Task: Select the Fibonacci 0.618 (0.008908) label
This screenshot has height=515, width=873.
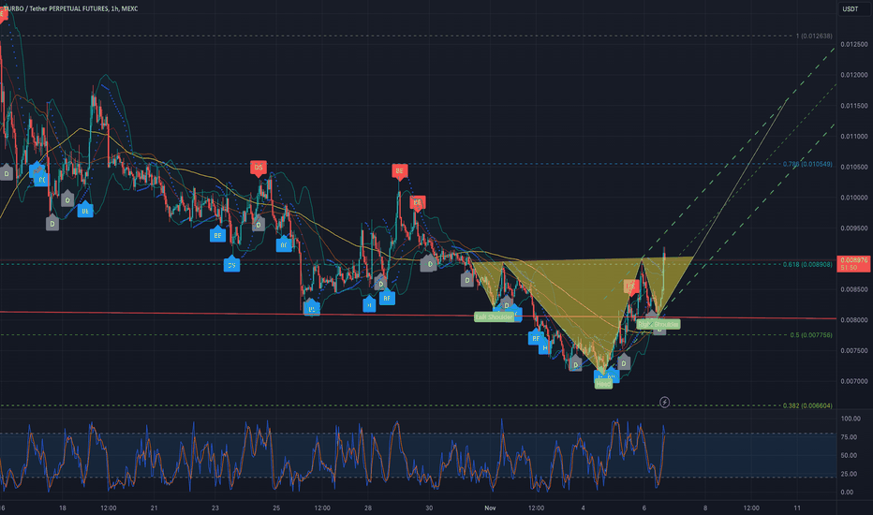Action: pyautogui.click(x=807, y=264)
